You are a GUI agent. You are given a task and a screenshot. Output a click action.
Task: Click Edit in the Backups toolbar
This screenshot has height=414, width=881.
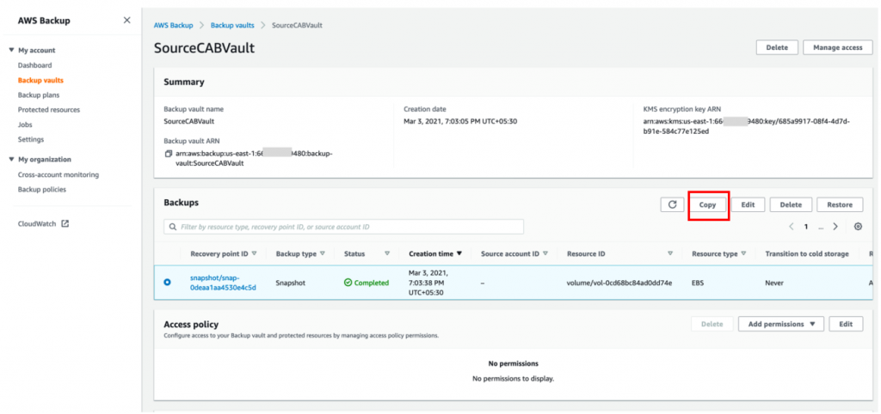click(x=748, y=204)
